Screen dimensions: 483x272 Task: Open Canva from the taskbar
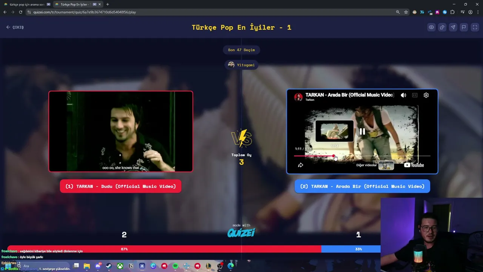(153, 266)
